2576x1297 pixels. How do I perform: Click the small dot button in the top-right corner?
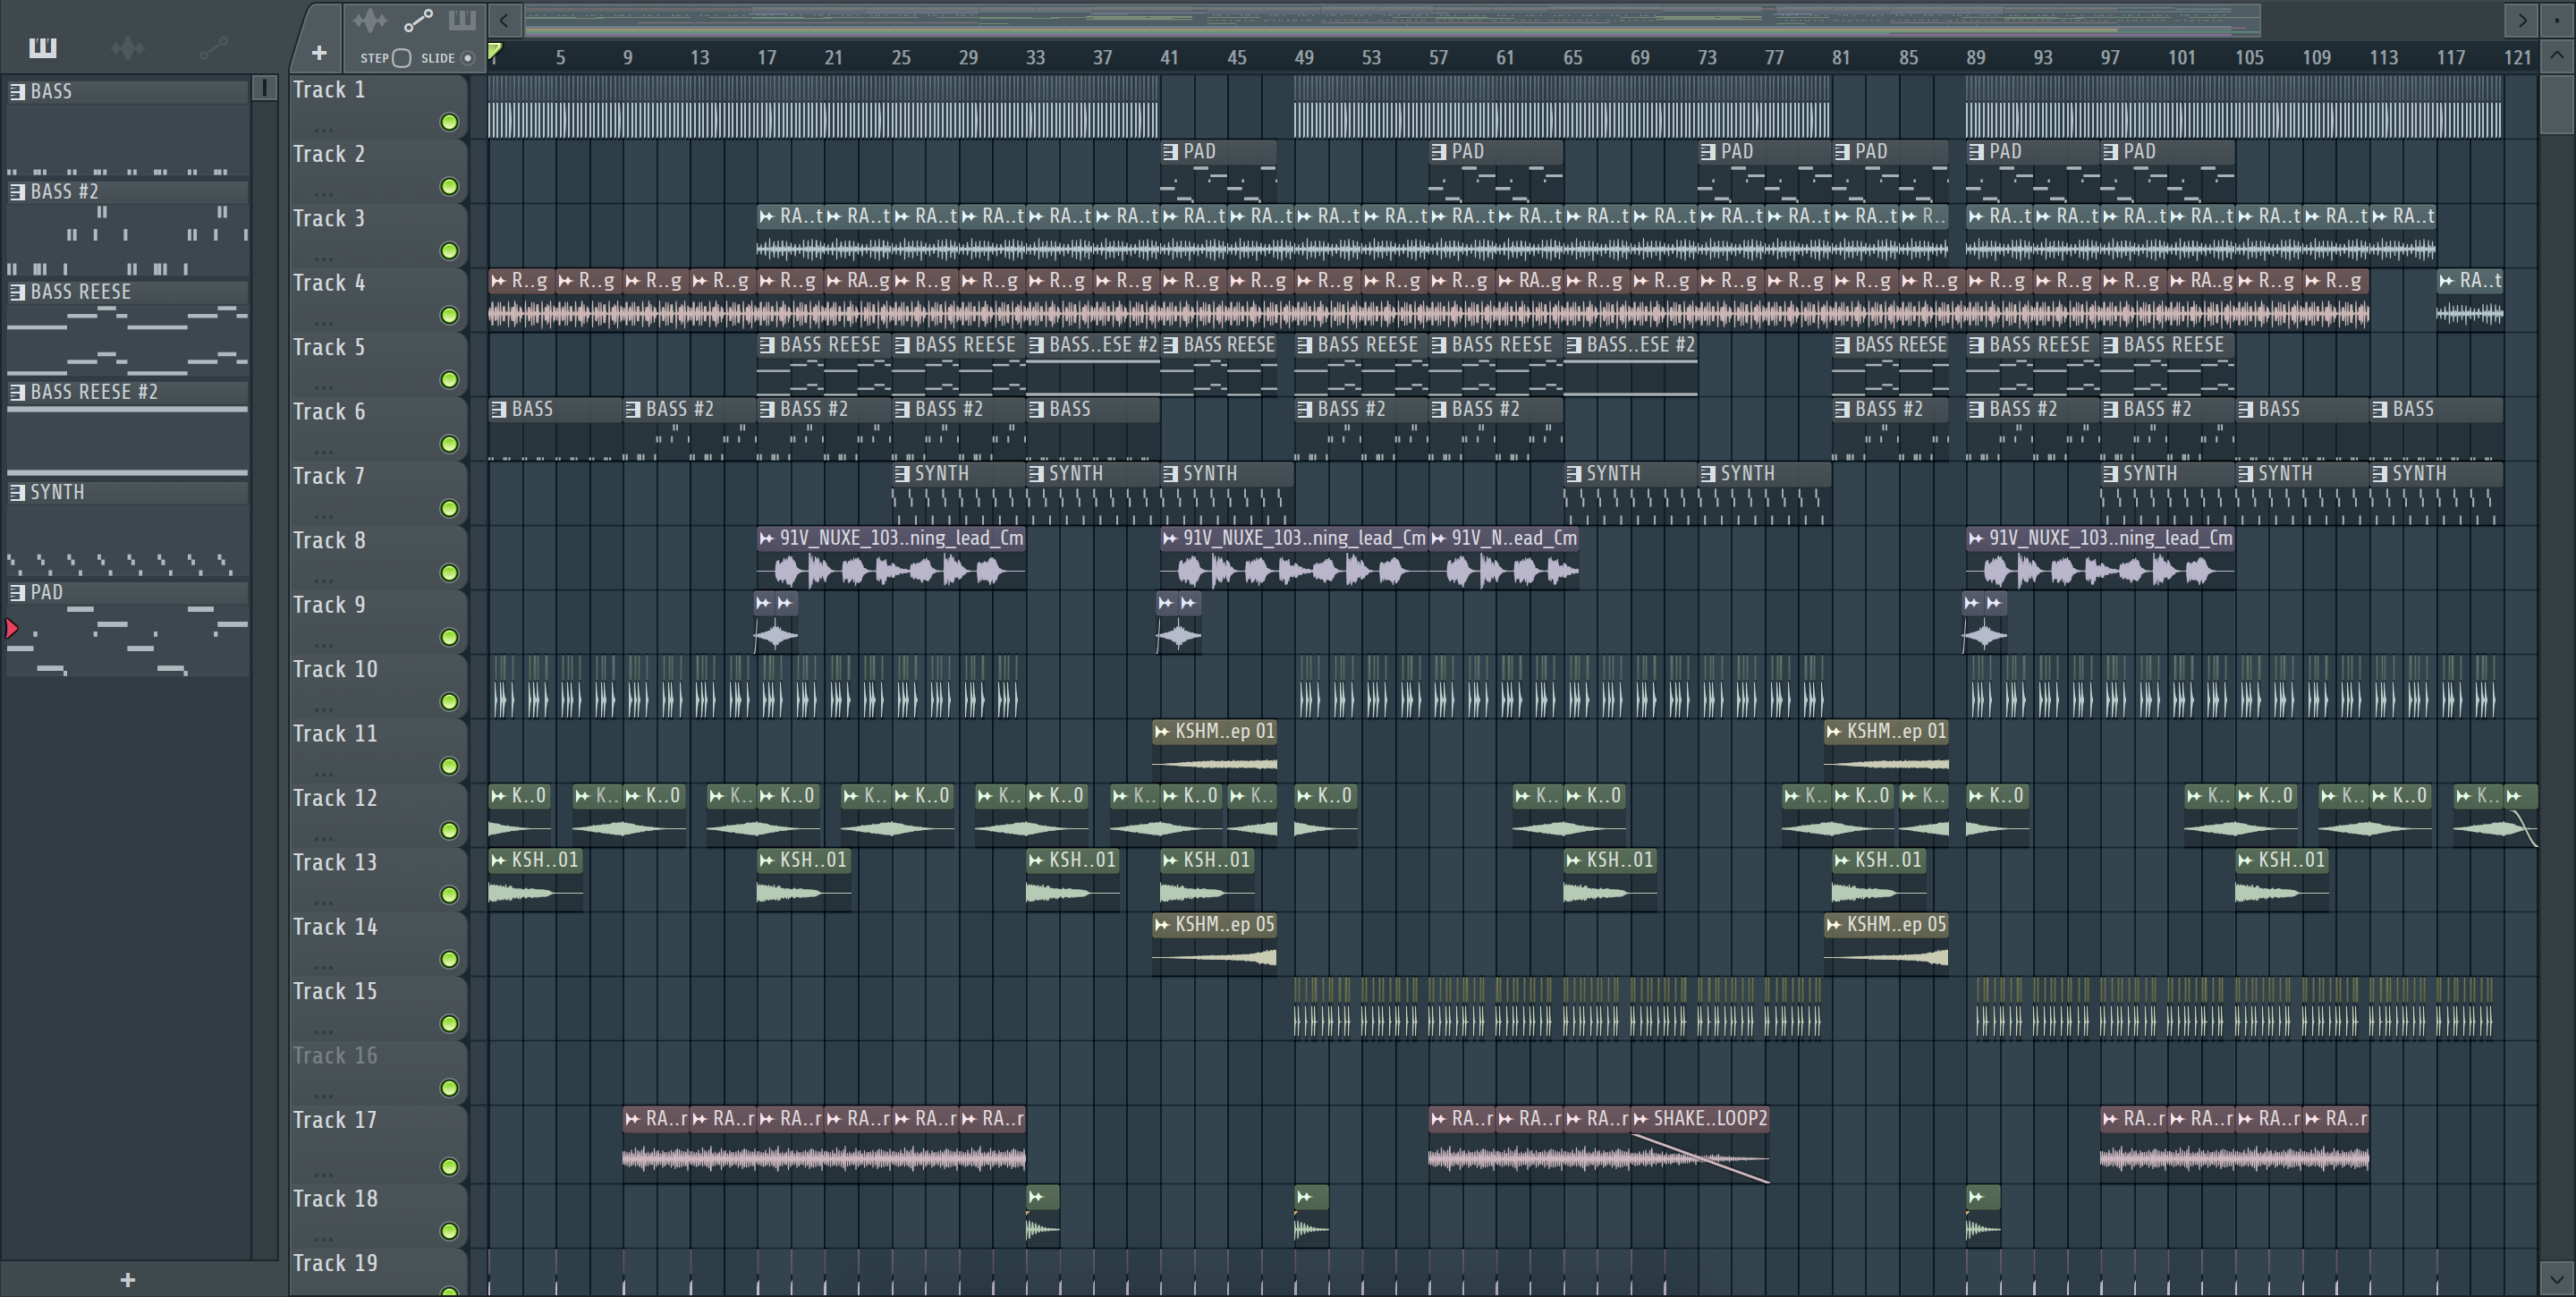[x=2557, y=20]
